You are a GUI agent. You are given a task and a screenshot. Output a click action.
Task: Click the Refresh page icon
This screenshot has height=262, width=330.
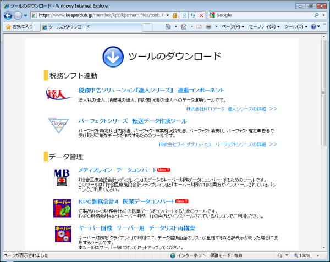coord(193,15)
